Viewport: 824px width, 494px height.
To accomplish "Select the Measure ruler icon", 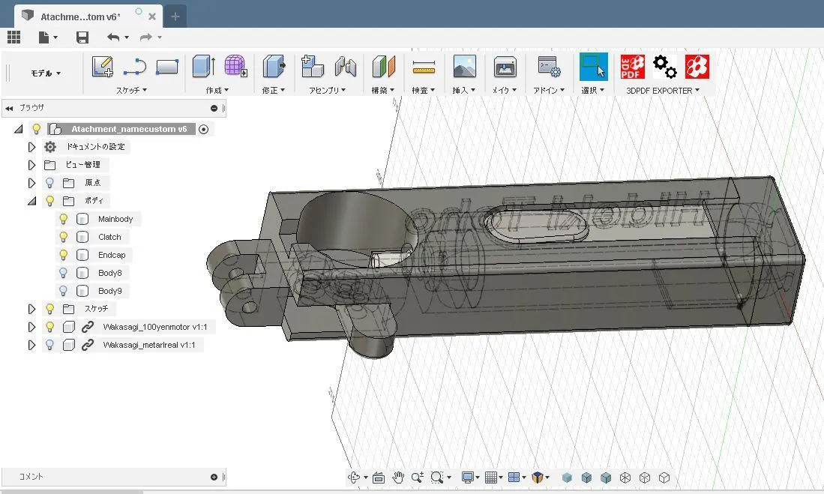I will pyautogui.click(x=424, y=67).
